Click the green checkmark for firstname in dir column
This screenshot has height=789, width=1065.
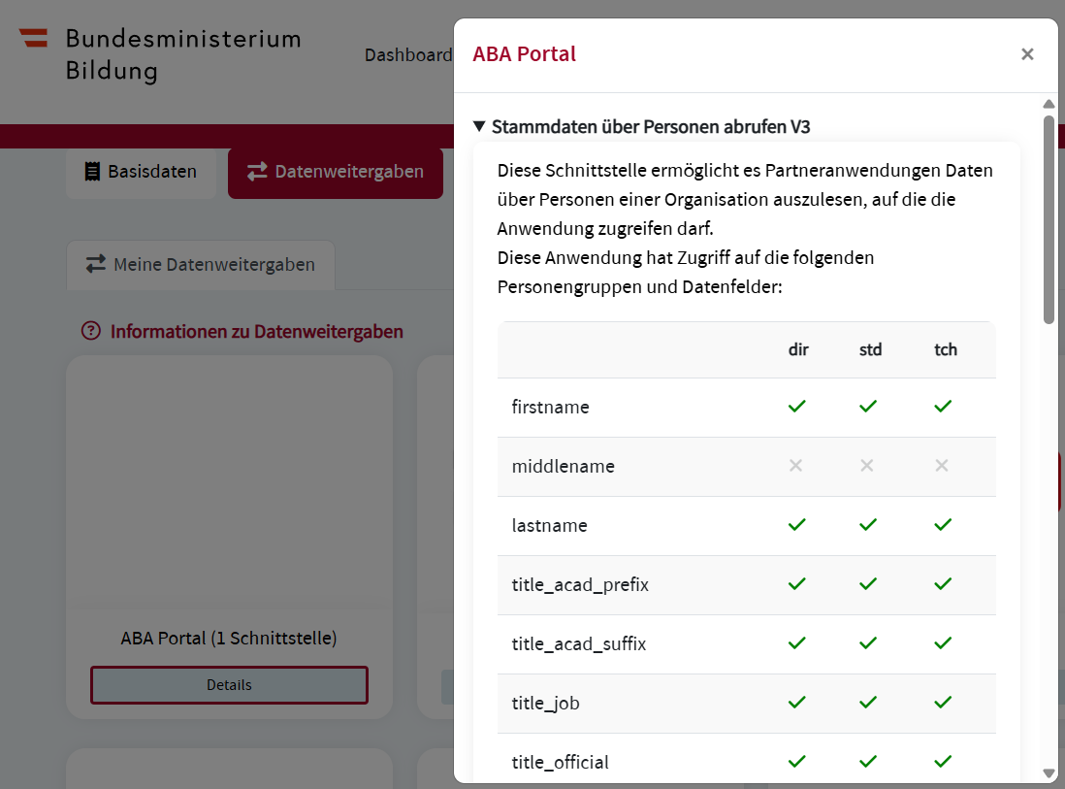tap(796, 407)
